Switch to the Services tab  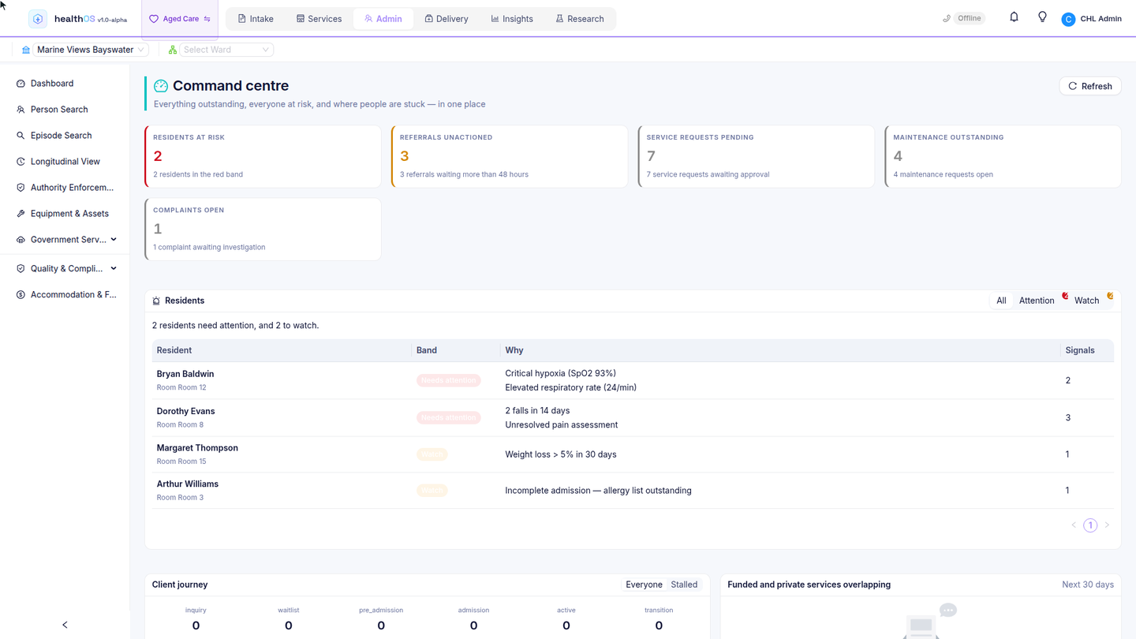click(319, 19)
